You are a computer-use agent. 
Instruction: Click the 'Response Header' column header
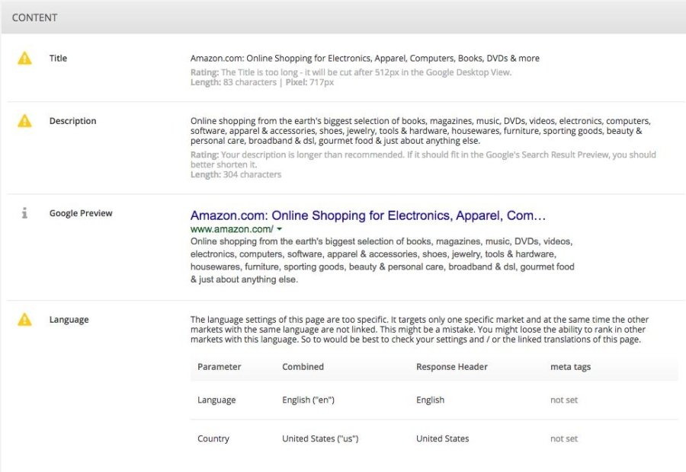click(x=451, y=367)
